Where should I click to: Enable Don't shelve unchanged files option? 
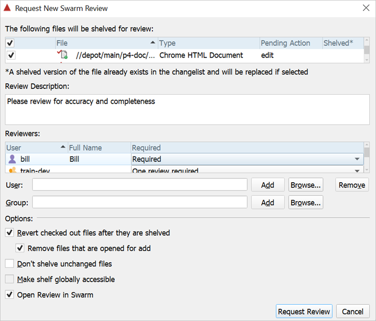(9, 264)
